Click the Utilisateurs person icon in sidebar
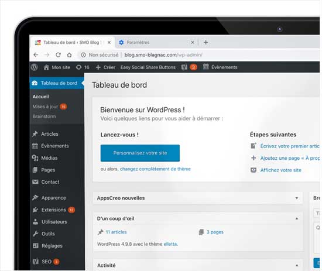Image resolution: width=322 pixels, height=271 pixels. (x=36, y=222)
